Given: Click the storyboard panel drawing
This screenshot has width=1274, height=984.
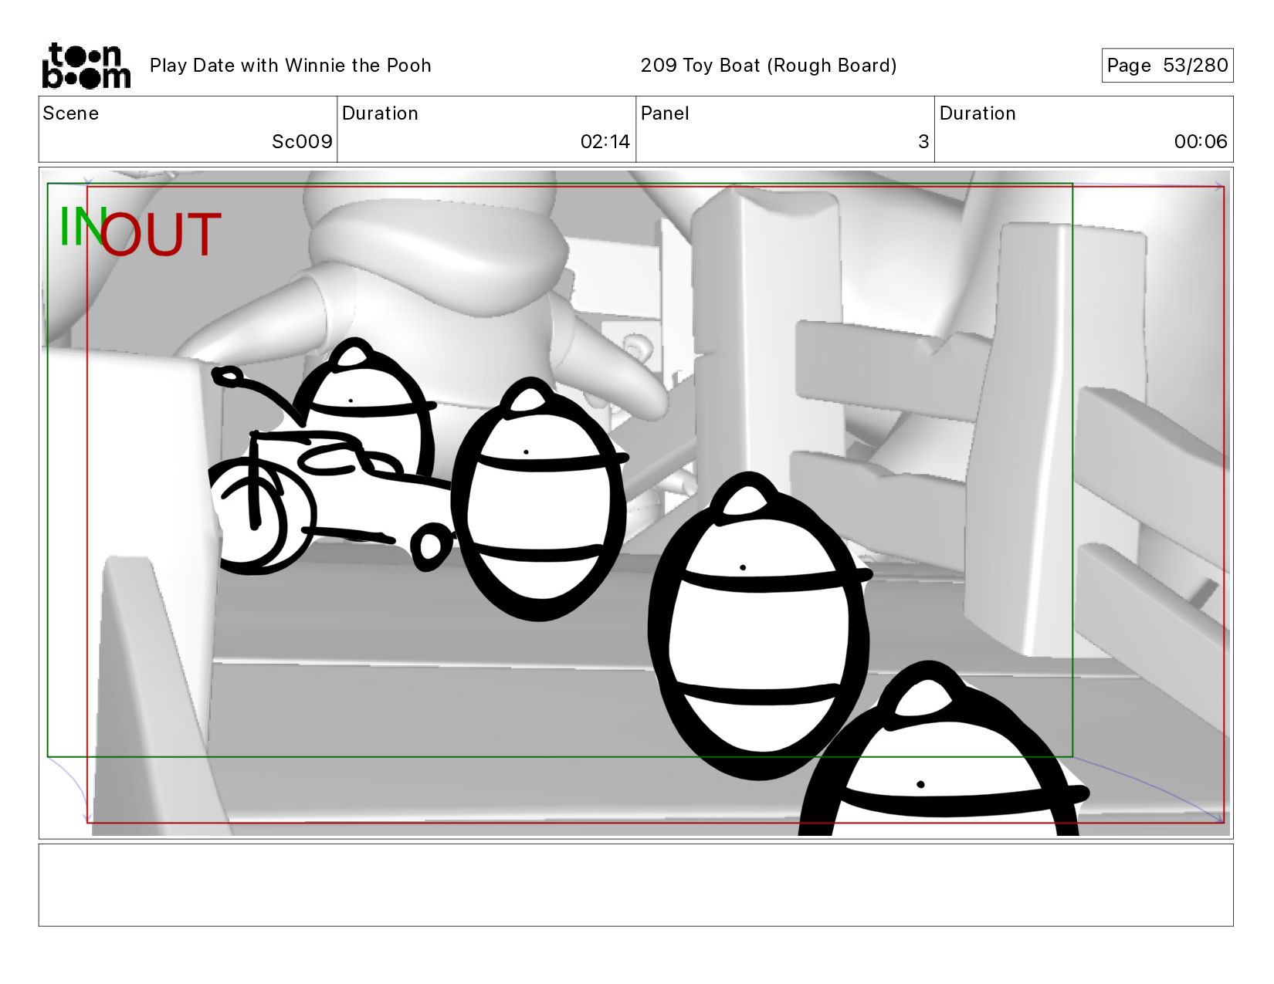Looking at the screenshot, I should (x=636, y=503).
